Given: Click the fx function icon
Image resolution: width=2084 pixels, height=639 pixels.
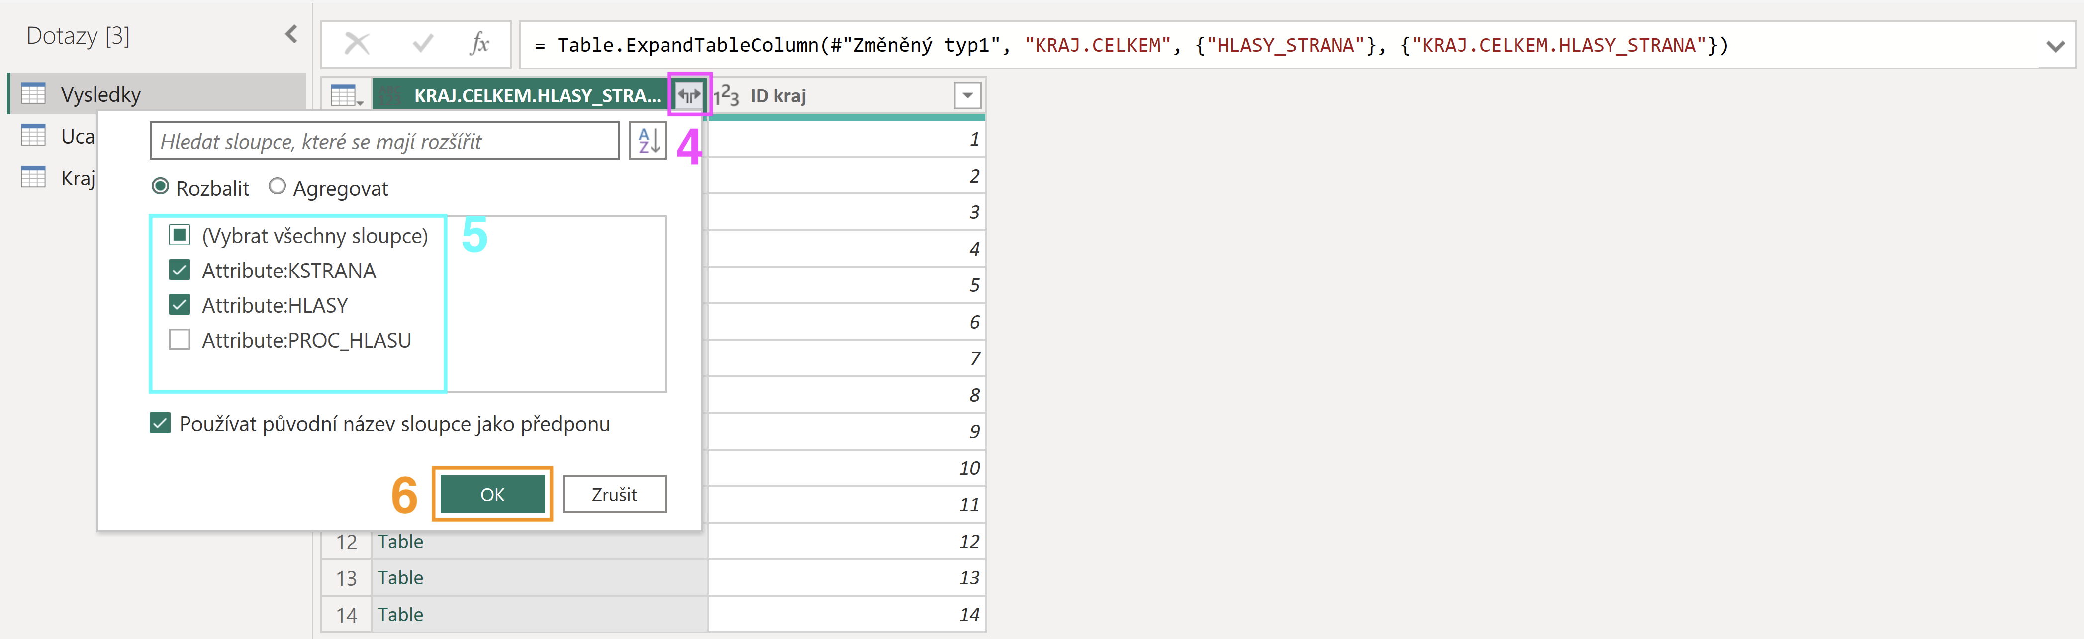Looking at the screenshot, I should 480,44.
